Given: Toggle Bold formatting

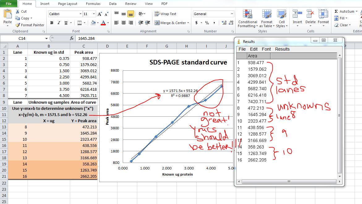Looking at the screenshot, I should [52, 23].
